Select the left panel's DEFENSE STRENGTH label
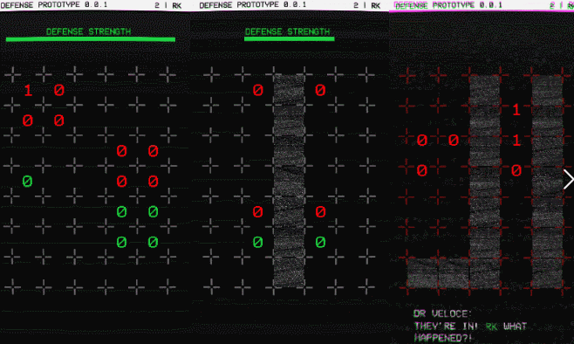 click(89, 32)
